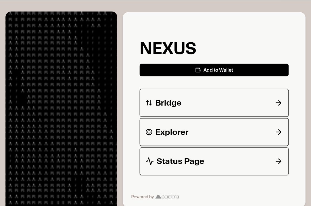
Task: Click the right arrow on the Status Page card
Action: 278,161
